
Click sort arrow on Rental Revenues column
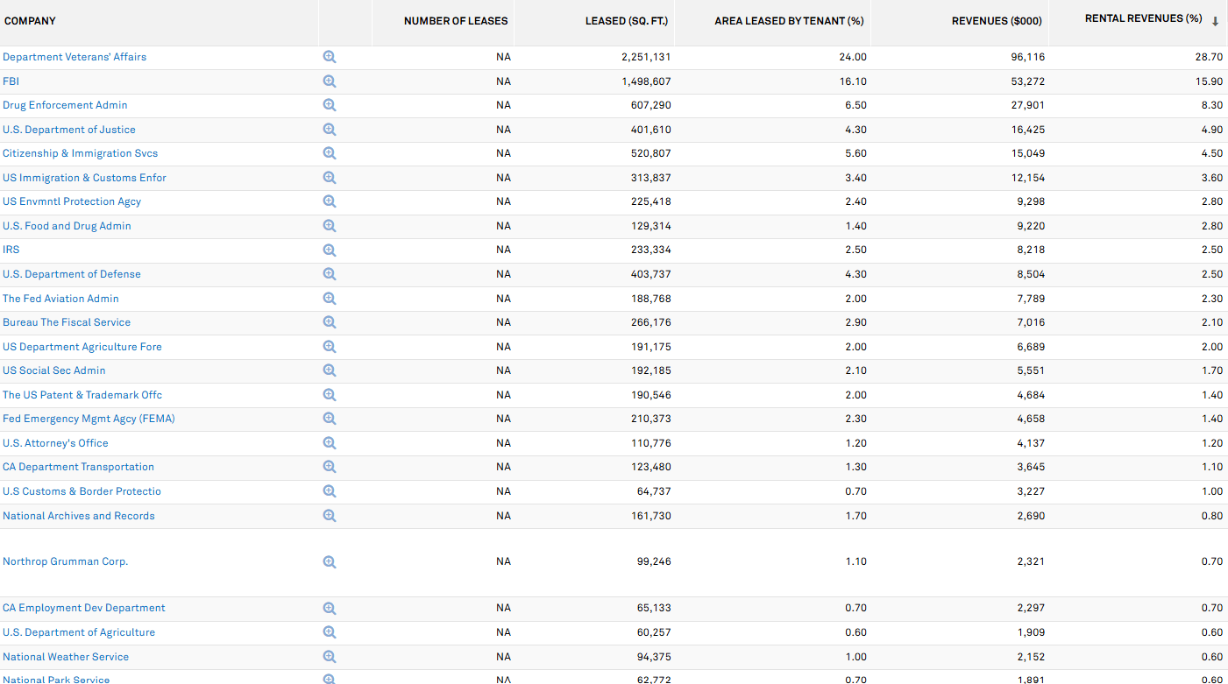(x=1215, y=21)
